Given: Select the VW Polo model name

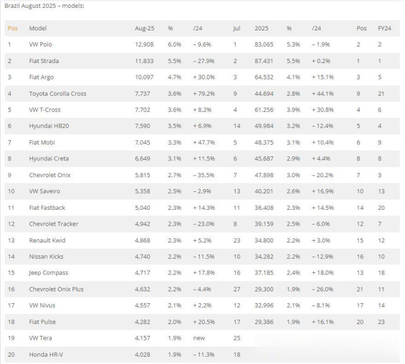Looking at the screenshot, I should 40,44.
